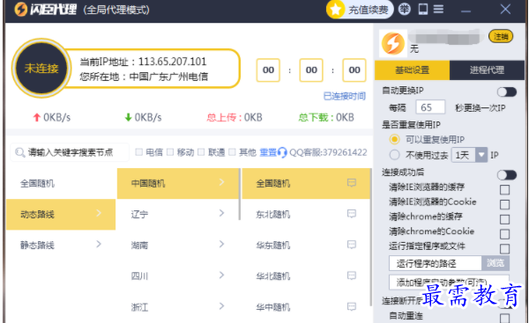
Task: Select the 华北随机 node
Action: tap(306, 276)
